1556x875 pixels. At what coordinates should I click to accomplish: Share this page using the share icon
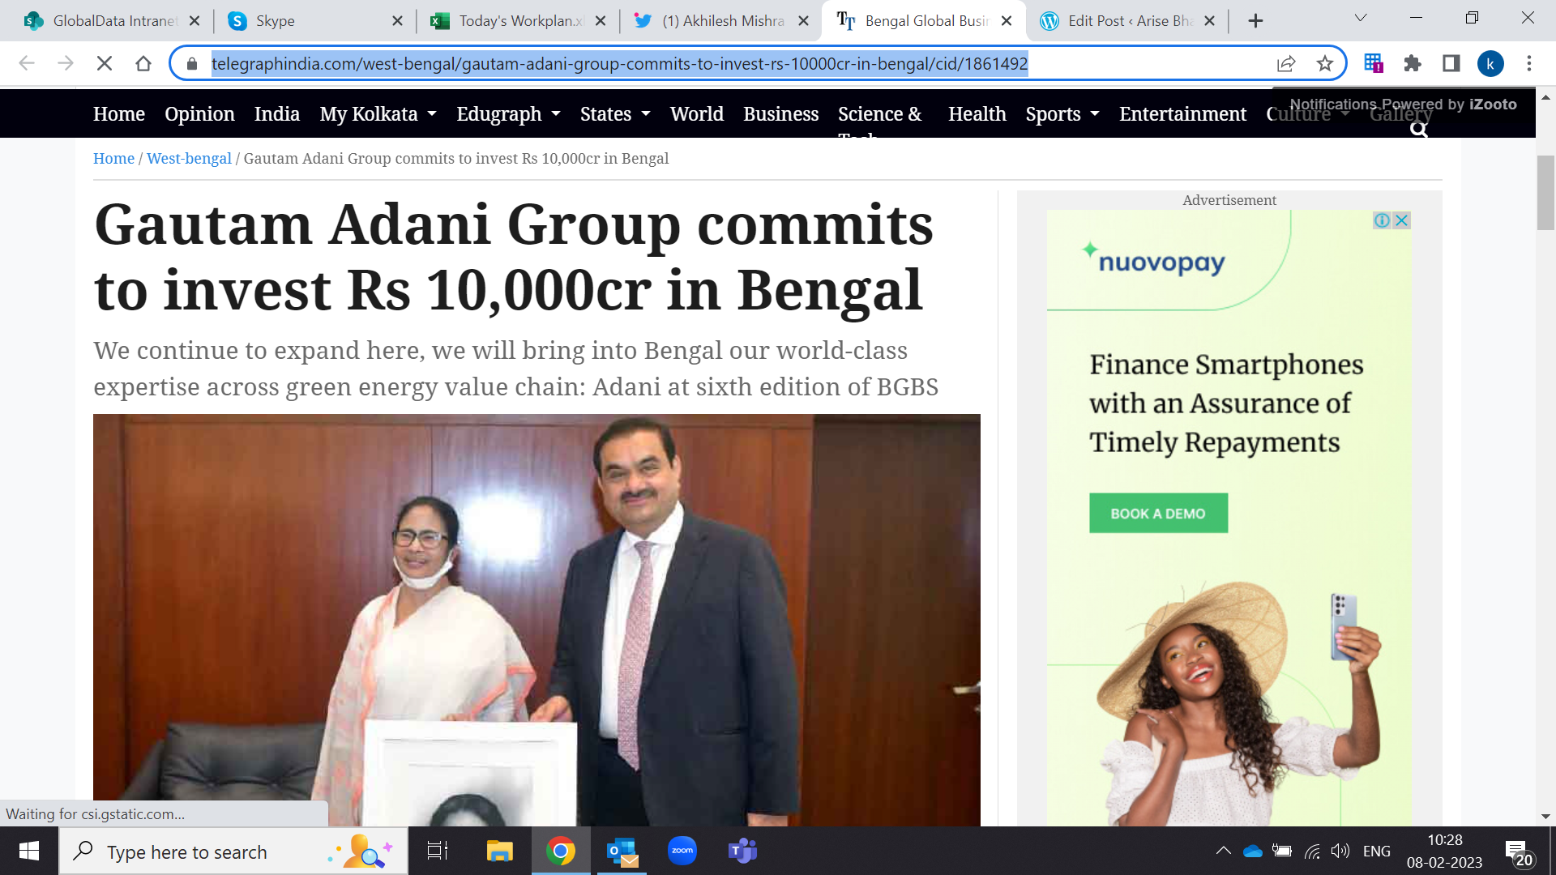tap(1286, 63)
